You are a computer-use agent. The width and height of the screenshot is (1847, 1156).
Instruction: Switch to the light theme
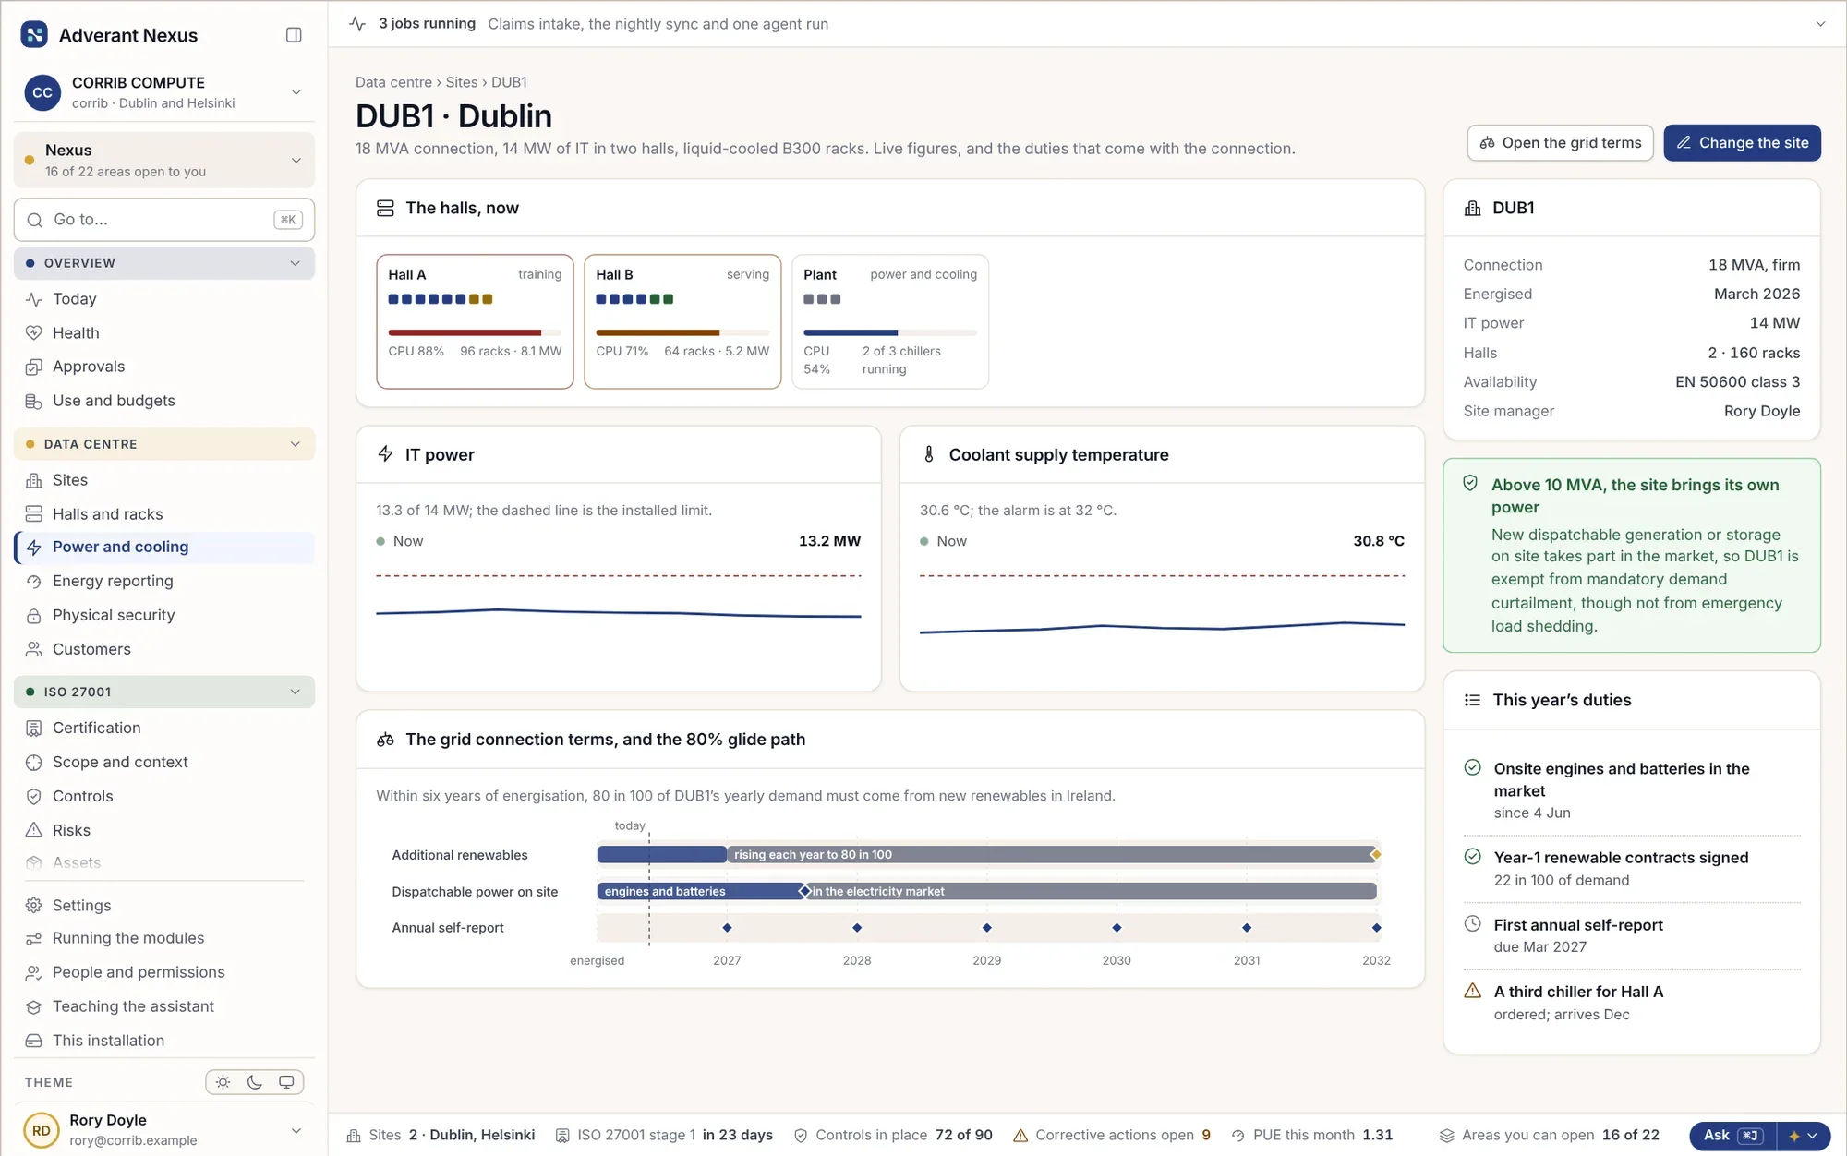(223, 1082)
